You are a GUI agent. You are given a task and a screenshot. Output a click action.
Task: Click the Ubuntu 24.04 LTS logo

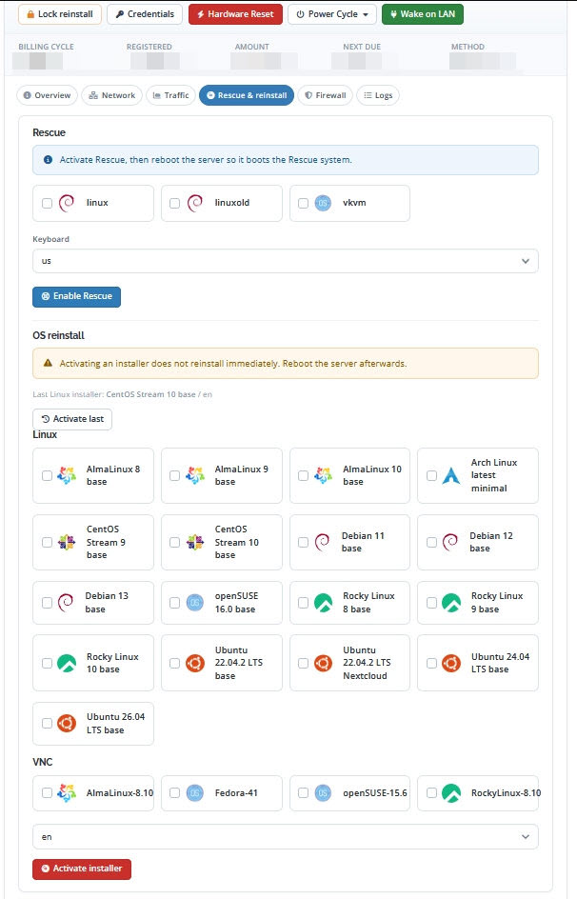click(451, 664)
